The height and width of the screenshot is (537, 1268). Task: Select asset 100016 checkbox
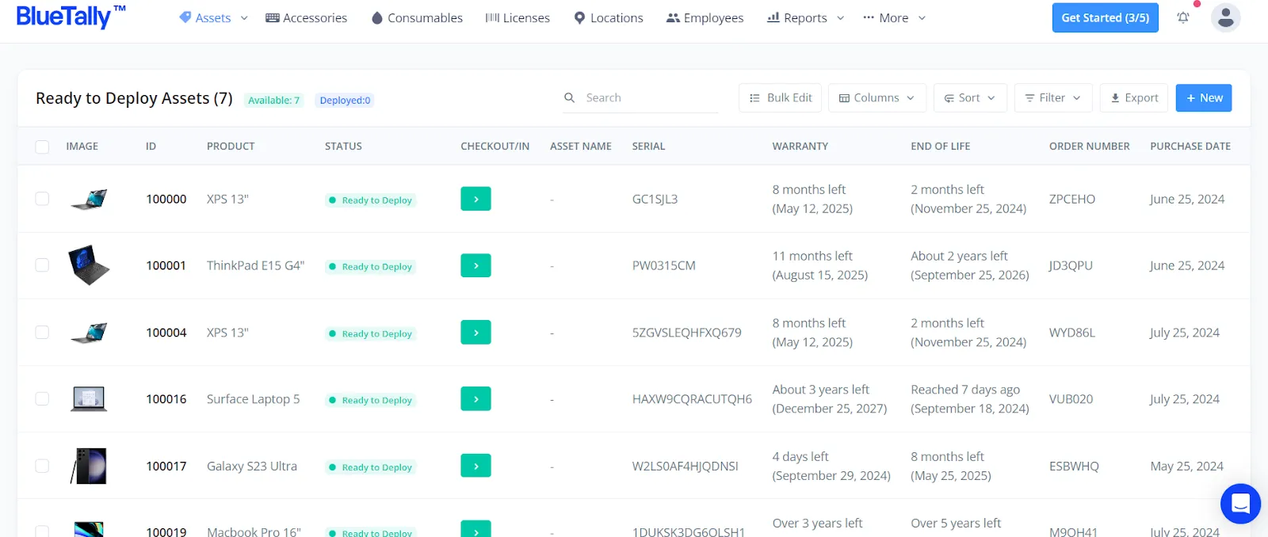pyautogui.click(x=42, y=398)
